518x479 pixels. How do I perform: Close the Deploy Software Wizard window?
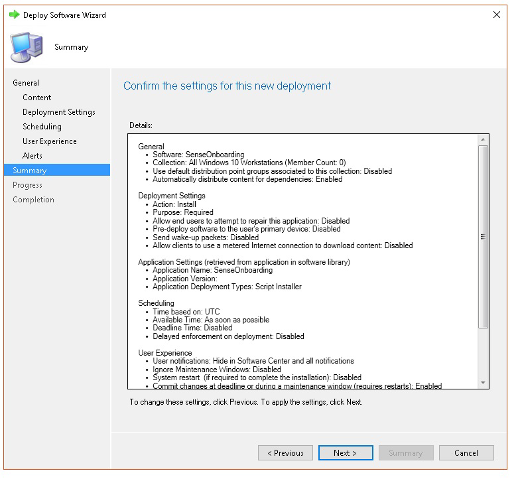[497, 15]
